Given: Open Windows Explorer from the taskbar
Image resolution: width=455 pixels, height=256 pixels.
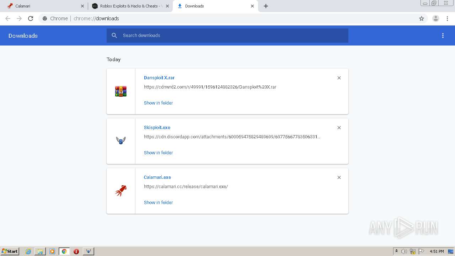Looking at the screenshot, I should [40, 251].
